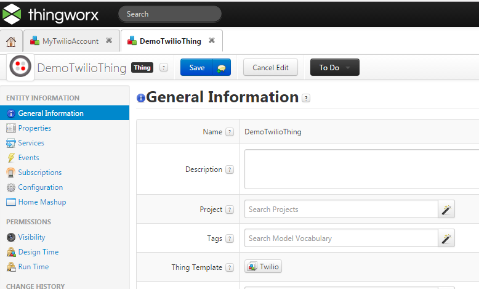This screenshot has height=289, width=479.
Task: Click the Subscriptions icon
Action: (x=10, y=173)
